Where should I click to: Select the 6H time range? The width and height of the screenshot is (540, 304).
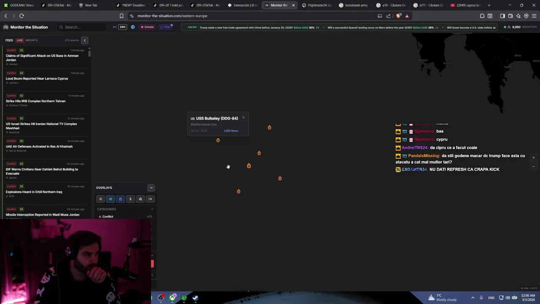[x=115, y=27]
